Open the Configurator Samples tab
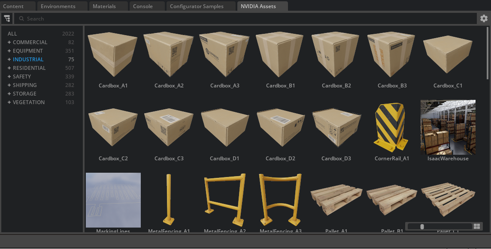Screen dimensions: 491x249 click(x=197, y=6)
